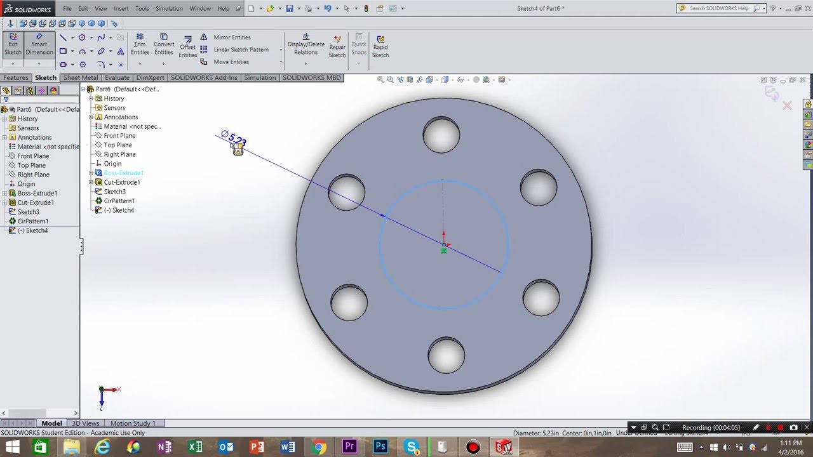Activate the Trim Entities tool

click(140, 44)
